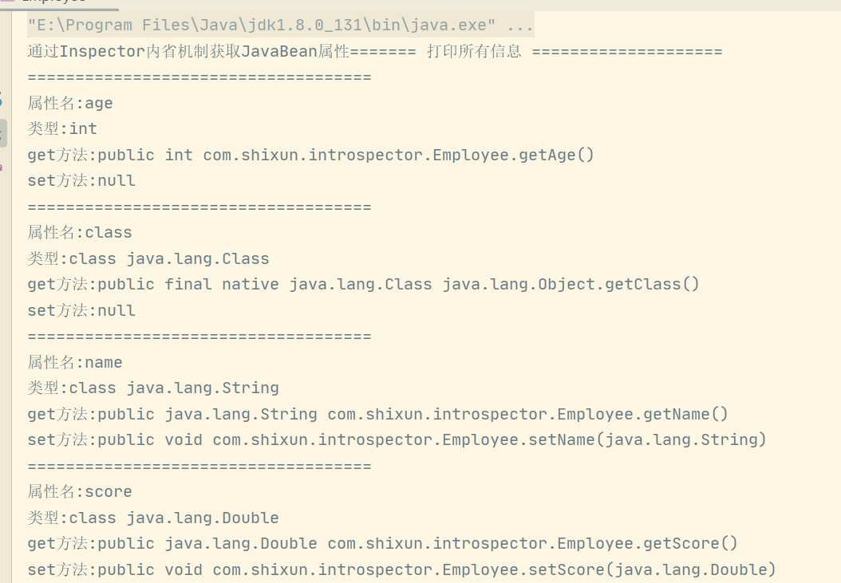This screenshot has height=583, width=841.
Task: Click the getName() method output line
Action: (x=378, y=414)
